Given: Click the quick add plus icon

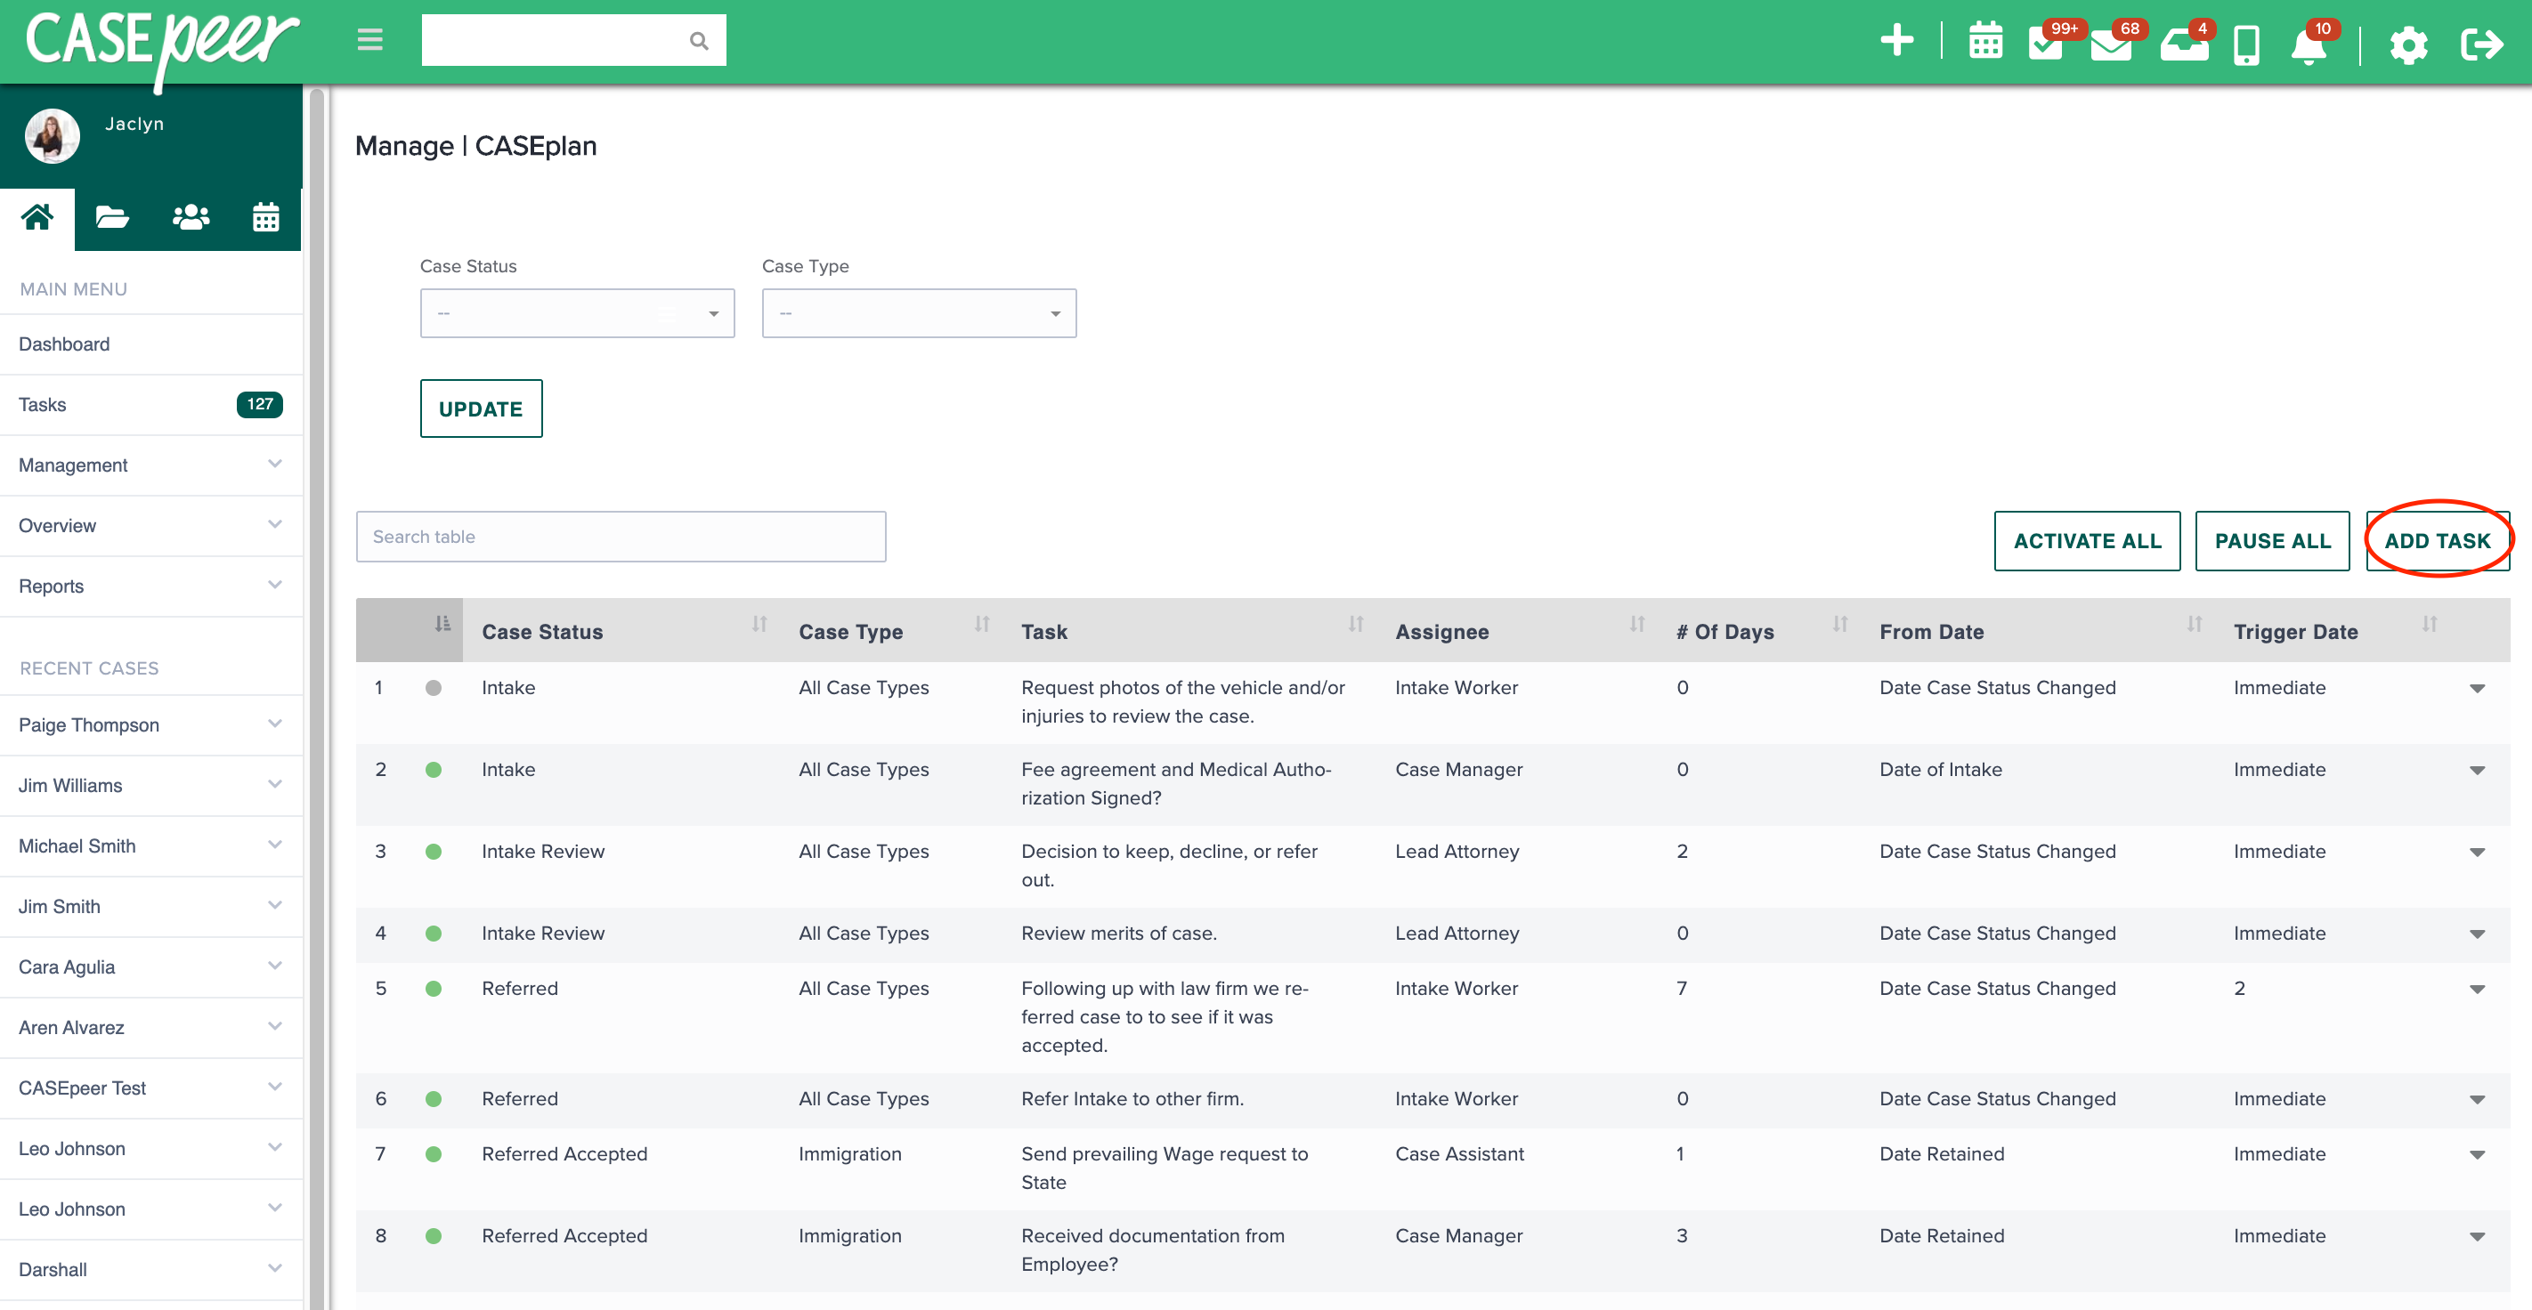Looking at the screenshot, I should (1897, 41).
